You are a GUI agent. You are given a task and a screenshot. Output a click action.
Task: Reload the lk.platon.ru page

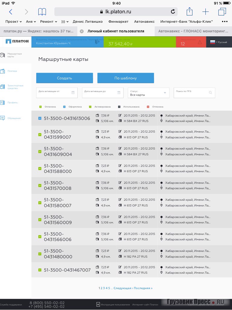[173, 12]
